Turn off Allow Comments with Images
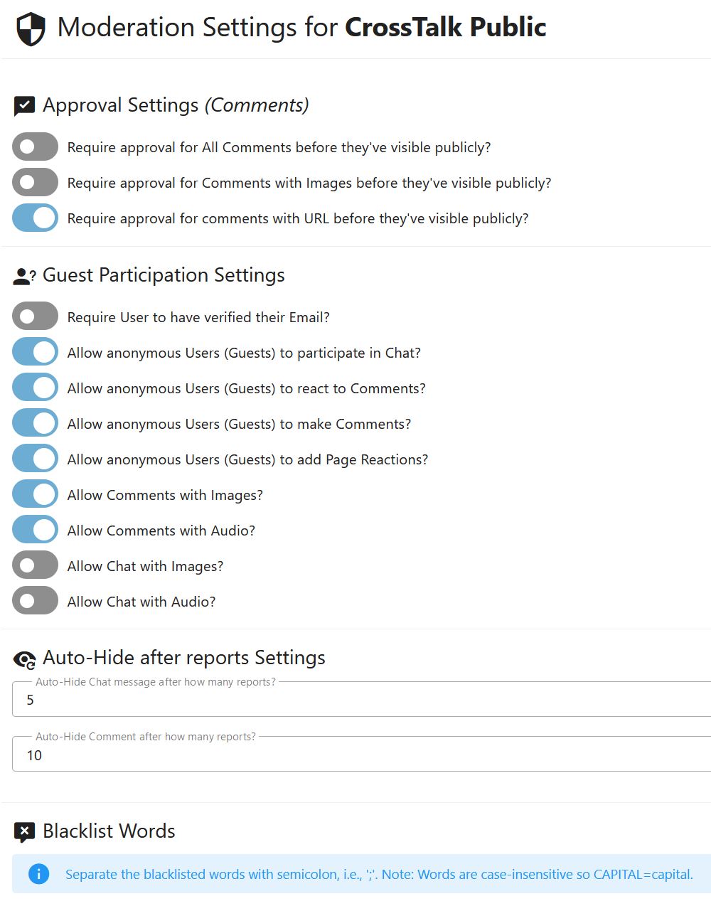Viewport: 711px width, 906px height. click(35, 494)
